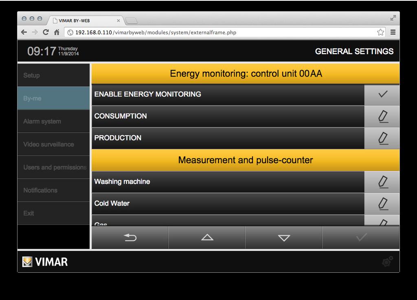The width and height of the screenshot is (417, 300).
Task: Open the Alarm system section
Action: click(53, 121)
